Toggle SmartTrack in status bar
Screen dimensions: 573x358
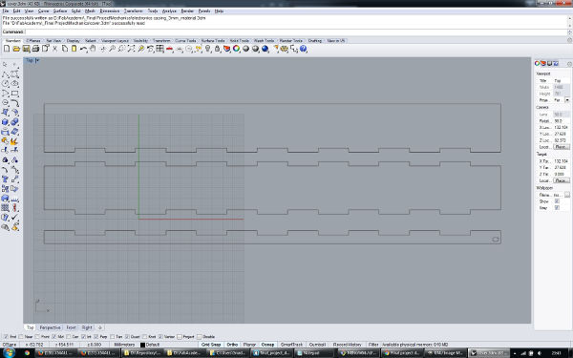coord(291,345)
